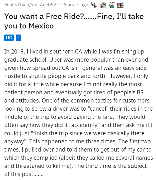The image size is (157, 180).
Task: Click the "Posted by" label text
Action: 15,5
